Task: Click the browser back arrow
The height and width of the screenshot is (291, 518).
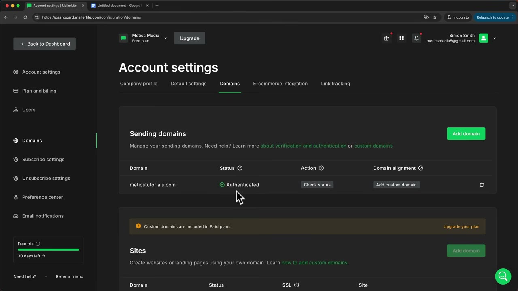Action: coord(6,17)
